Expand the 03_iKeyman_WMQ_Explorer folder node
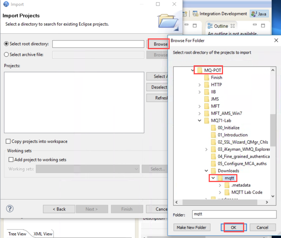This screenshot has width=281, height=238. click(x=206, y=149)
